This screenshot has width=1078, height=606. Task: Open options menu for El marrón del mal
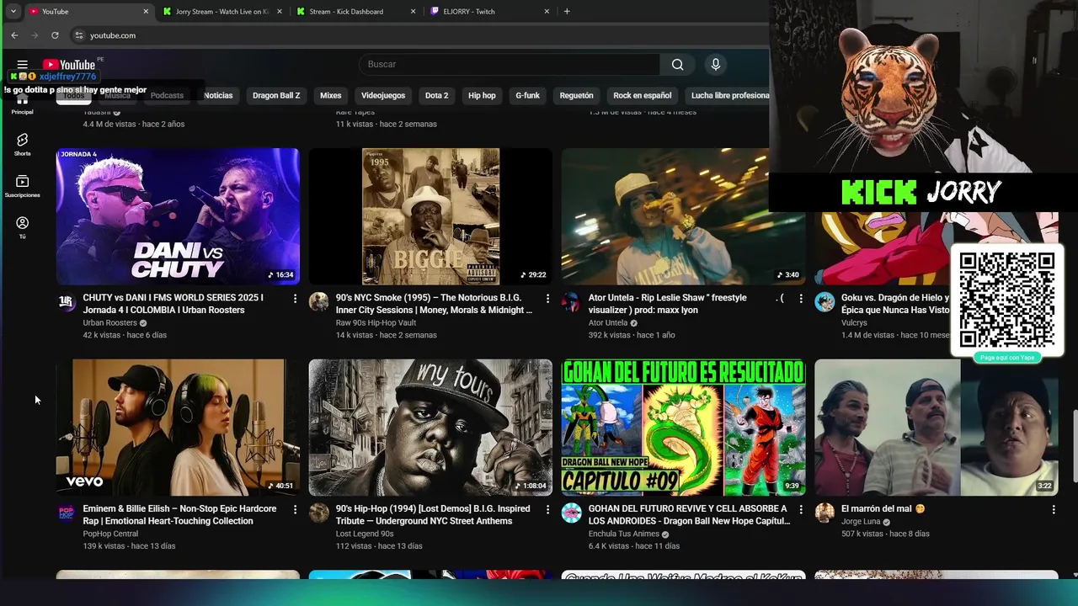tap(1053, 510)
